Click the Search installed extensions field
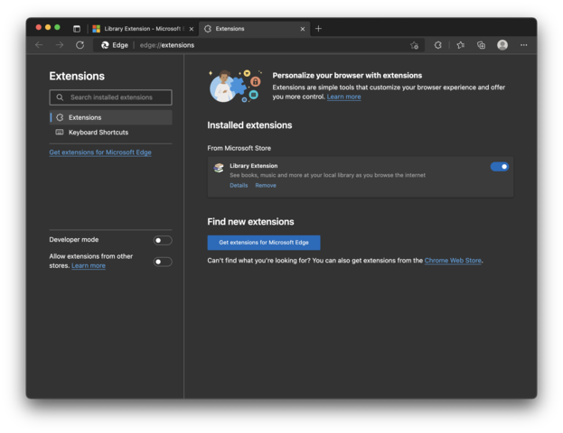Screen dimensions: 563x433 click(x=110, y=97)
